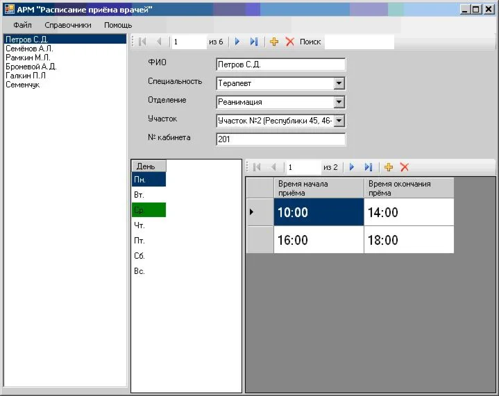The width and height of the screenshot is (499, 396).
Task: Select doctor Семёнов А.Л. in list
Action: pos(65,49)
